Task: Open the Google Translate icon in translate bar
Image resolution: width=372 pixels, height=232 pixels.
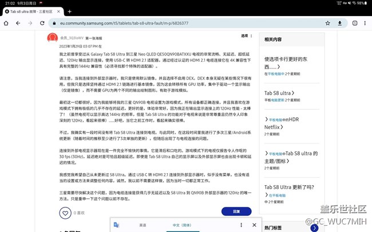Action: click(x=116, y=225)
